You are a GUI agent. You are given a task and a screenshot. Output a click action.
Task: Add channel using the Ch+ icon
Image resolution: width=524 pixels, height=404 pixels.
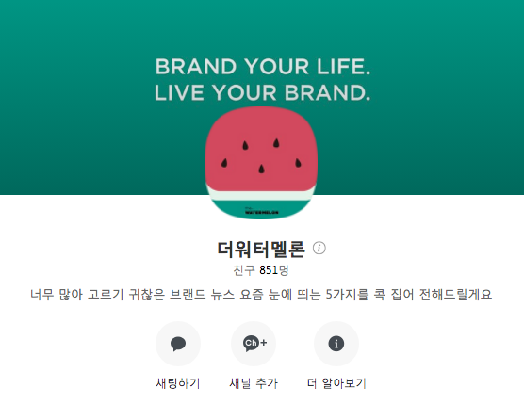(x=254, y=344)
